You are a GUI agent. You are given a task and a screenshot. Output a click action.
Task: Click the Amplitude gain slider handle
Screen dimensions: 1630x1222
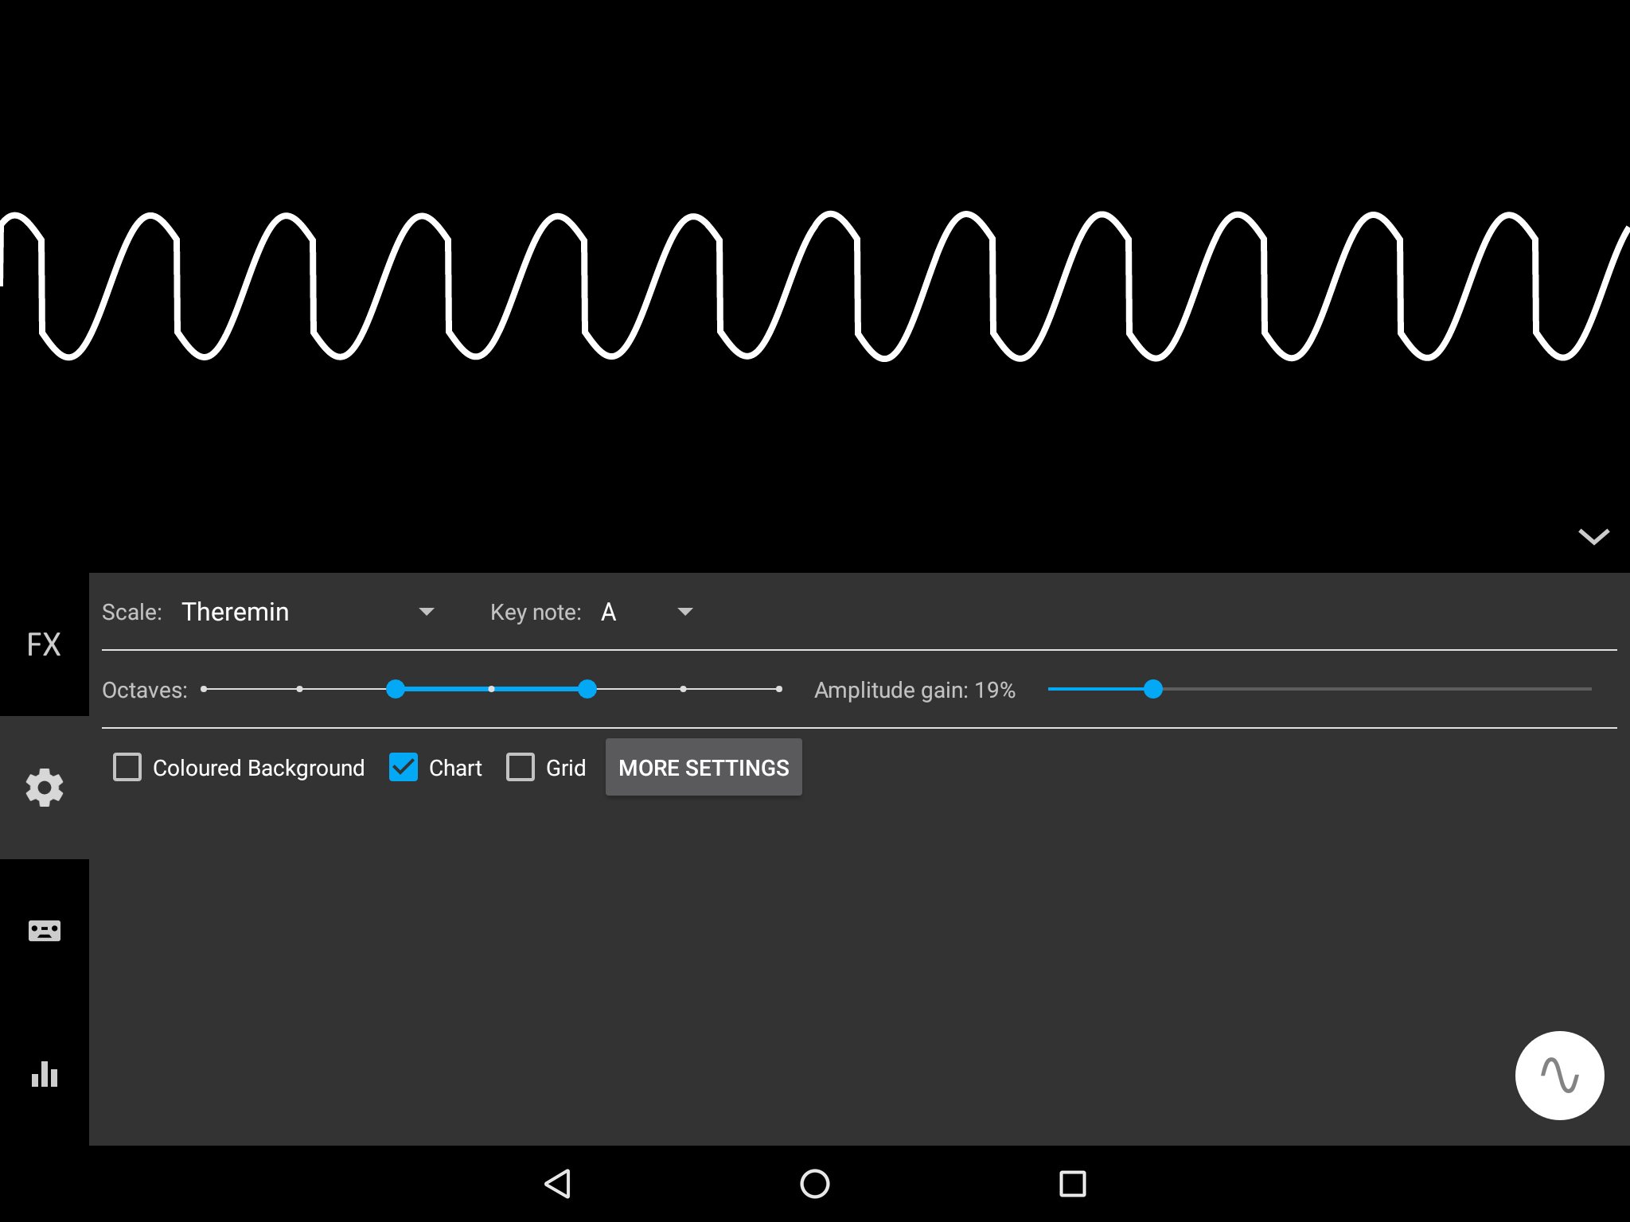(1152, 689)
